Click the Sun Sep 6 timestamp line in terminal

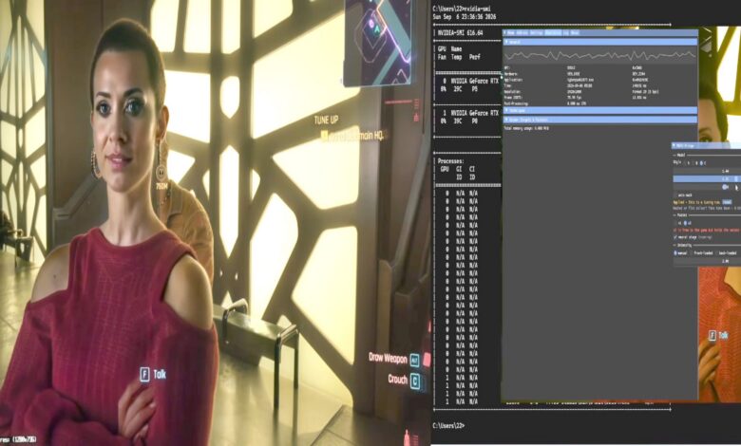(x=464, y=17)
